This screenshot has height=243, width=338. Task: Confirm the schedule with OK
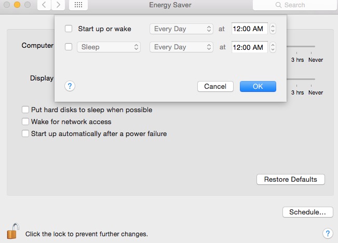pos(258,86)
